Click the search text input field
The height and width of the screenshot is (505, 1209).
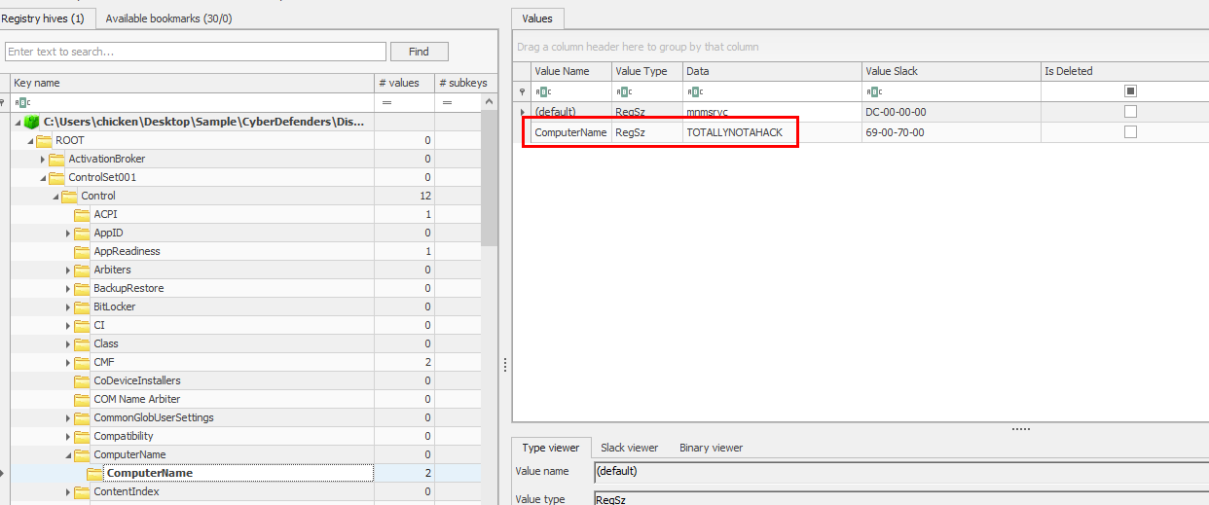pos(196,52)
